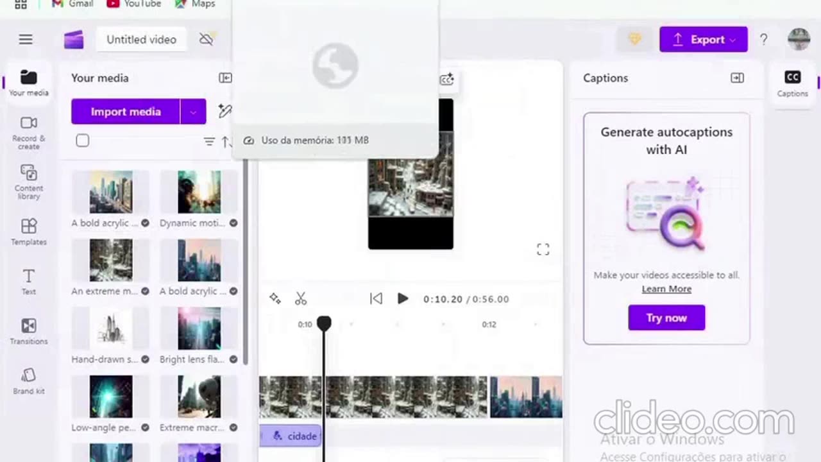
Task: Open the Transitions sidebar tab
Action: (28, 331)
